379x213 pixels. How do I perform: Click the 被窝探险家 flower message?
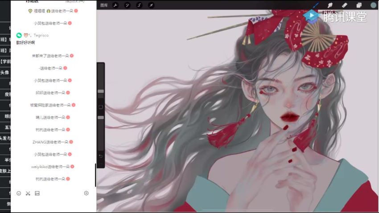pyautogui.click(x=53, y=105)
